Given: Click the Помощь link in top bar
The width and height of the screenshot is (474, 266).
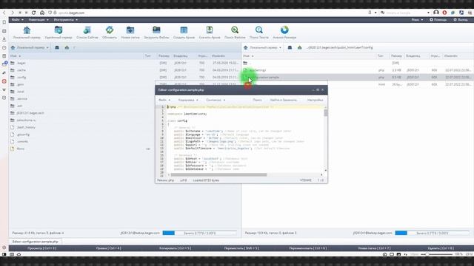Looking at the screenshot, I should [x=438, y=20].
